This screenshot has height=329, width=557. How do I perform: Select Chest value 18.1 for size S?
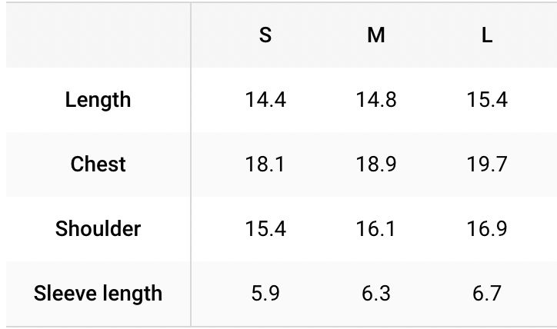point(265,164)
